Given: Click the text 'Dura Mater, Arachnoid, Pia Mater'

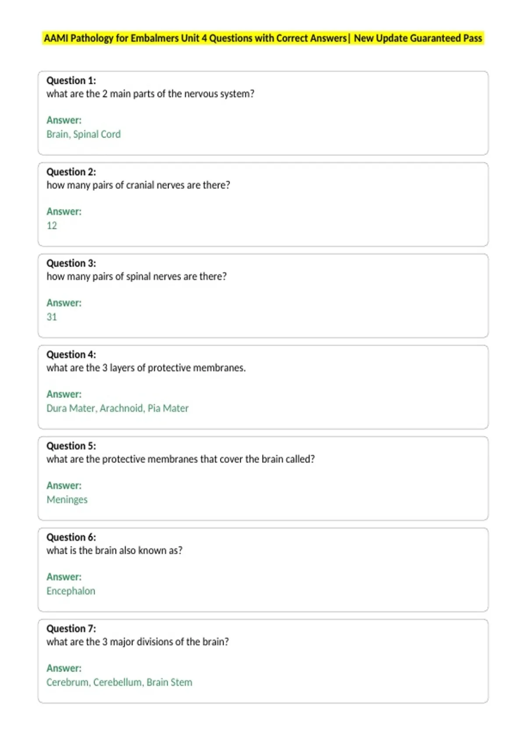Looking at the screenshot, I should [117, 408].
